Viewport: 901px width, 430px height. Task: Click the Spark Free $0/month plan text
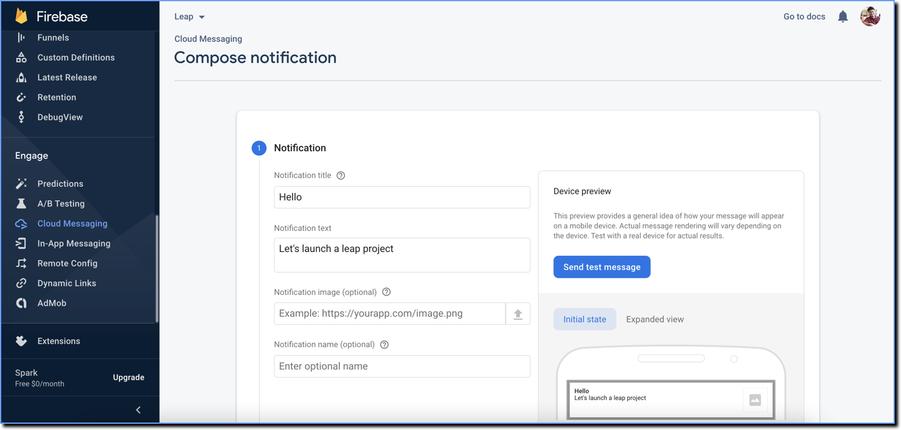point(40,378)
